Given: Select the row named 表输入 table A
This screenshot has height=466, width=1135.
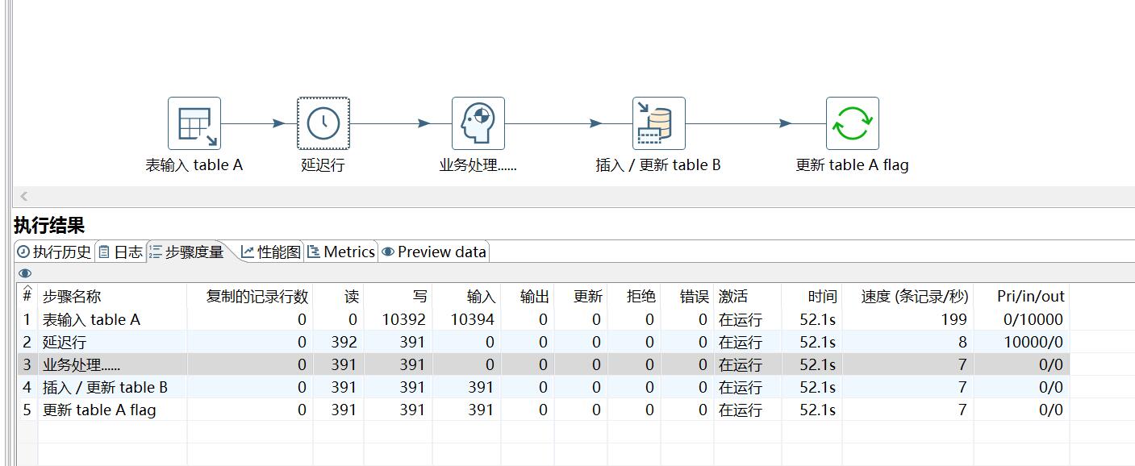Looking at the screenshot, I should click(544, 319).
